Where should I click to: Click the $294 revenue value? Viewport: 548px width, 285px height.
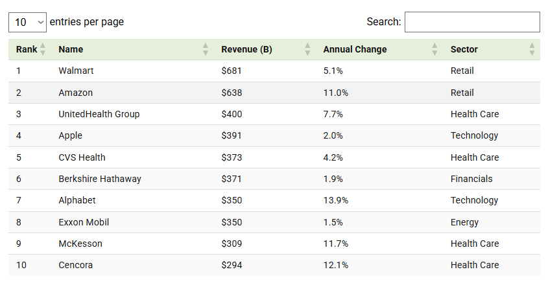tap(232, 265)
